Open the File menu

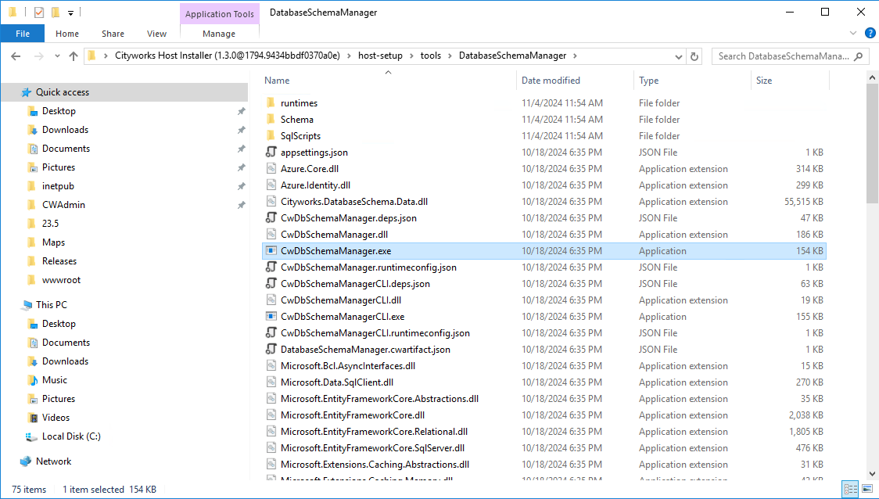click(22, 34)
